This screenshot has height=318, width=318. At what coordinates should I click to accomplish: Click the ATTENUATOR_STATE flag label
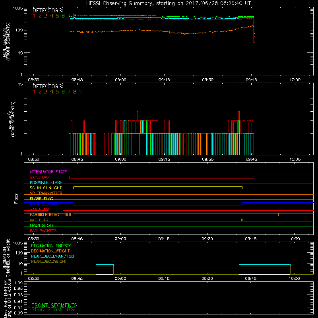tap(48, 172)
